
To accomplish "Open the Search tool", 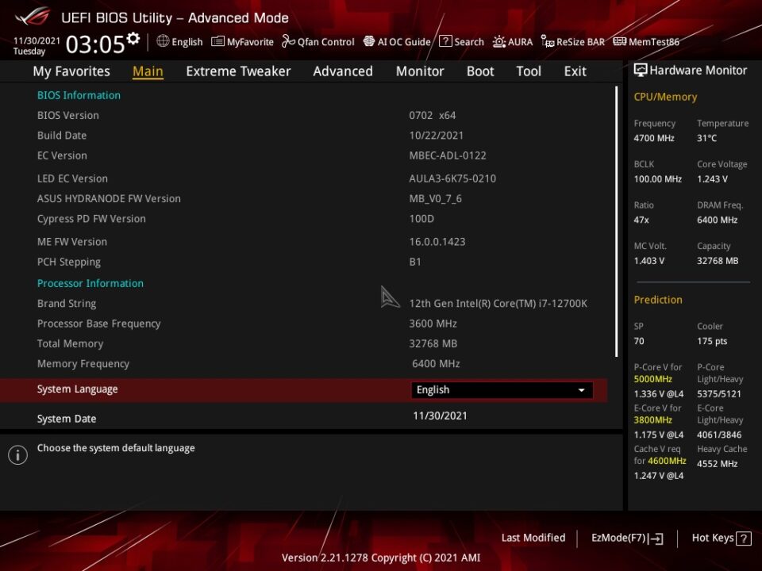I will pyautogui.click(x=462, y=42).
